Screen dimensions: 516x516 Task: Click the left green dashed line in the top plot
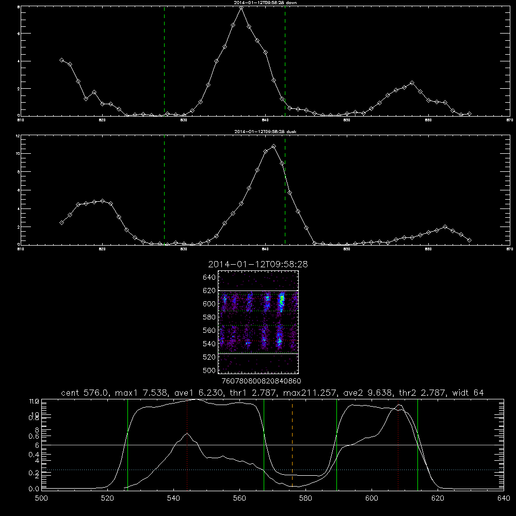tap(164, 61)
